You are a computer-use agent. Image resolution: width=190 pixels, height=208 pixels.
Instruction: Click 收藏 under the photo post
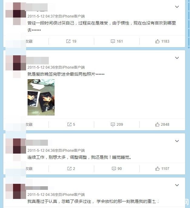coord(29,125)
